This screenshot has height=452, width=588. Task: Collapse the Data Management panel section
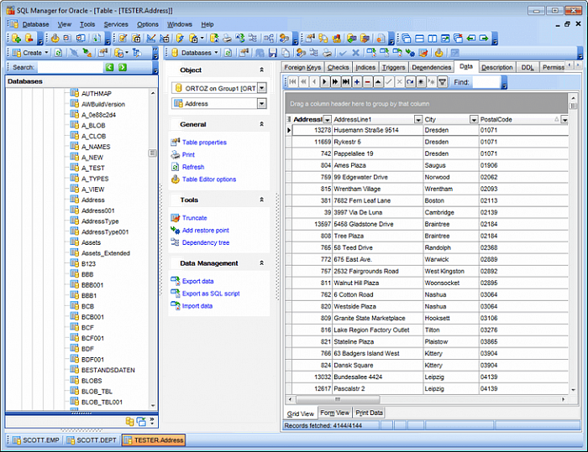coord(262,262)
